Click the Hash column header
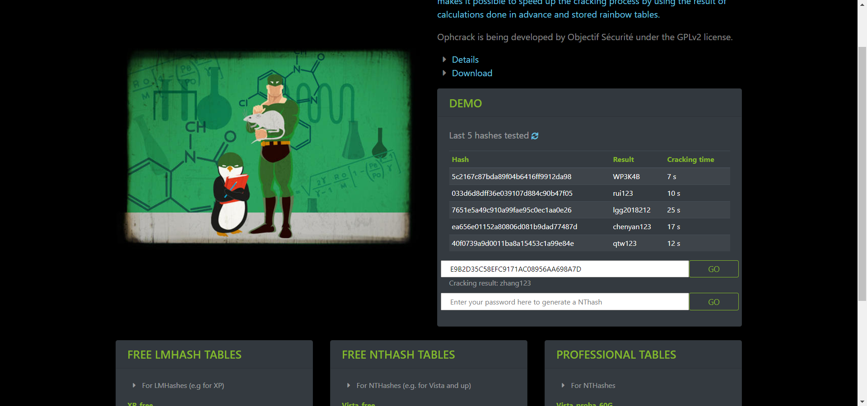 click(x=460, y=159)
